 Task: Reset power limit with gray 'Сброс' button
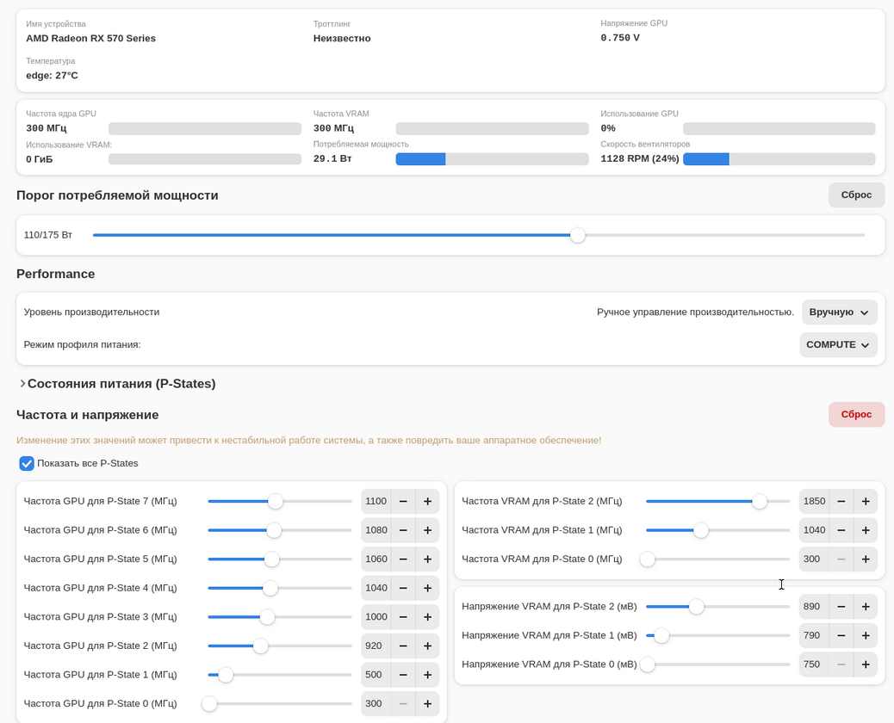pyautogui.click(x=856, y=195)
